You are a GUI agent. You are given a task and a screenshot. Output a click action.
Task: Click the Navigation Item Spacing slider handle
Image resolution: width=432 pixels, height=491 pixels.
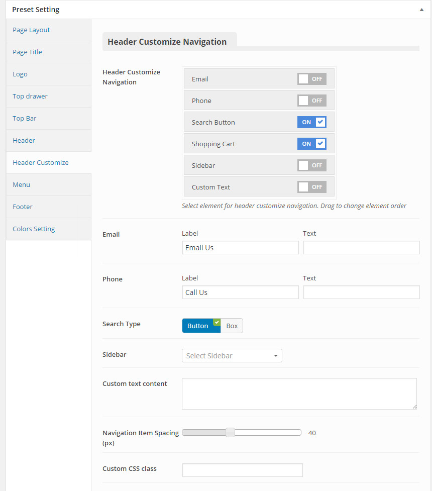(x=230, y=432)
